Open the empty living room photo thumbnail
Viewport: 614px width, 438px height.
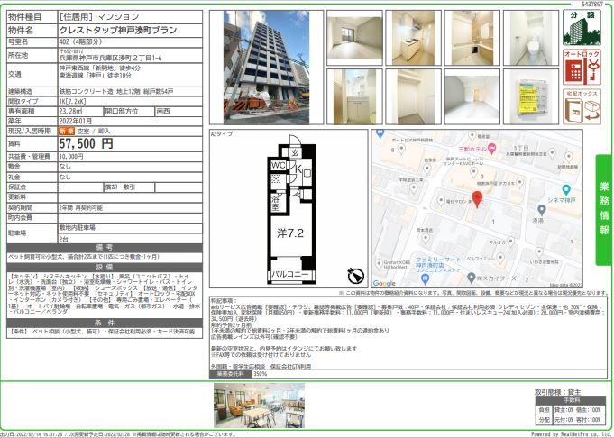point(354,38)
